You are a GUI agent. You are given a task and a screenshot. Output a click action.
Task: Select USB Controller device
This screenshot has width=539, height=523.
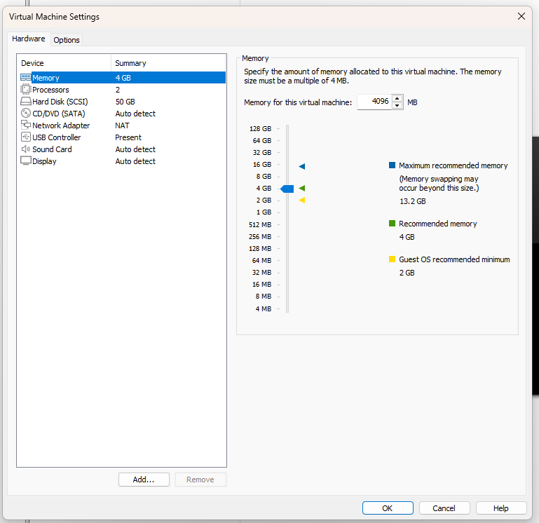(123, 137)
